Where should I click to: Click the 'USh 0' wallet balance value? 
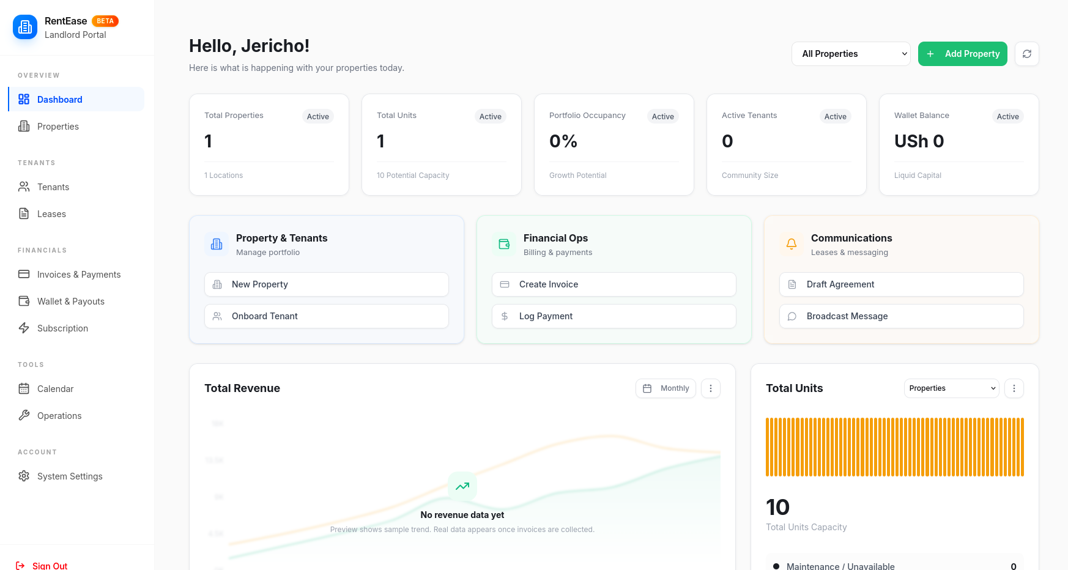[x=919, y=141]
